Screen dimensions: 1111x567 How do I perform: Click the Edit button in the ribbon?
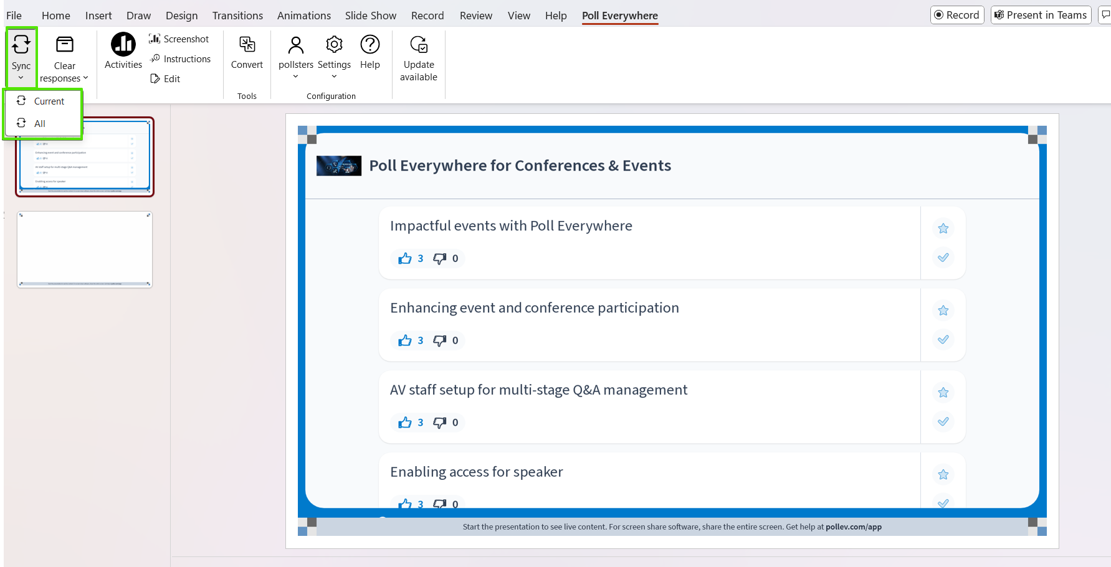[165, 78]
